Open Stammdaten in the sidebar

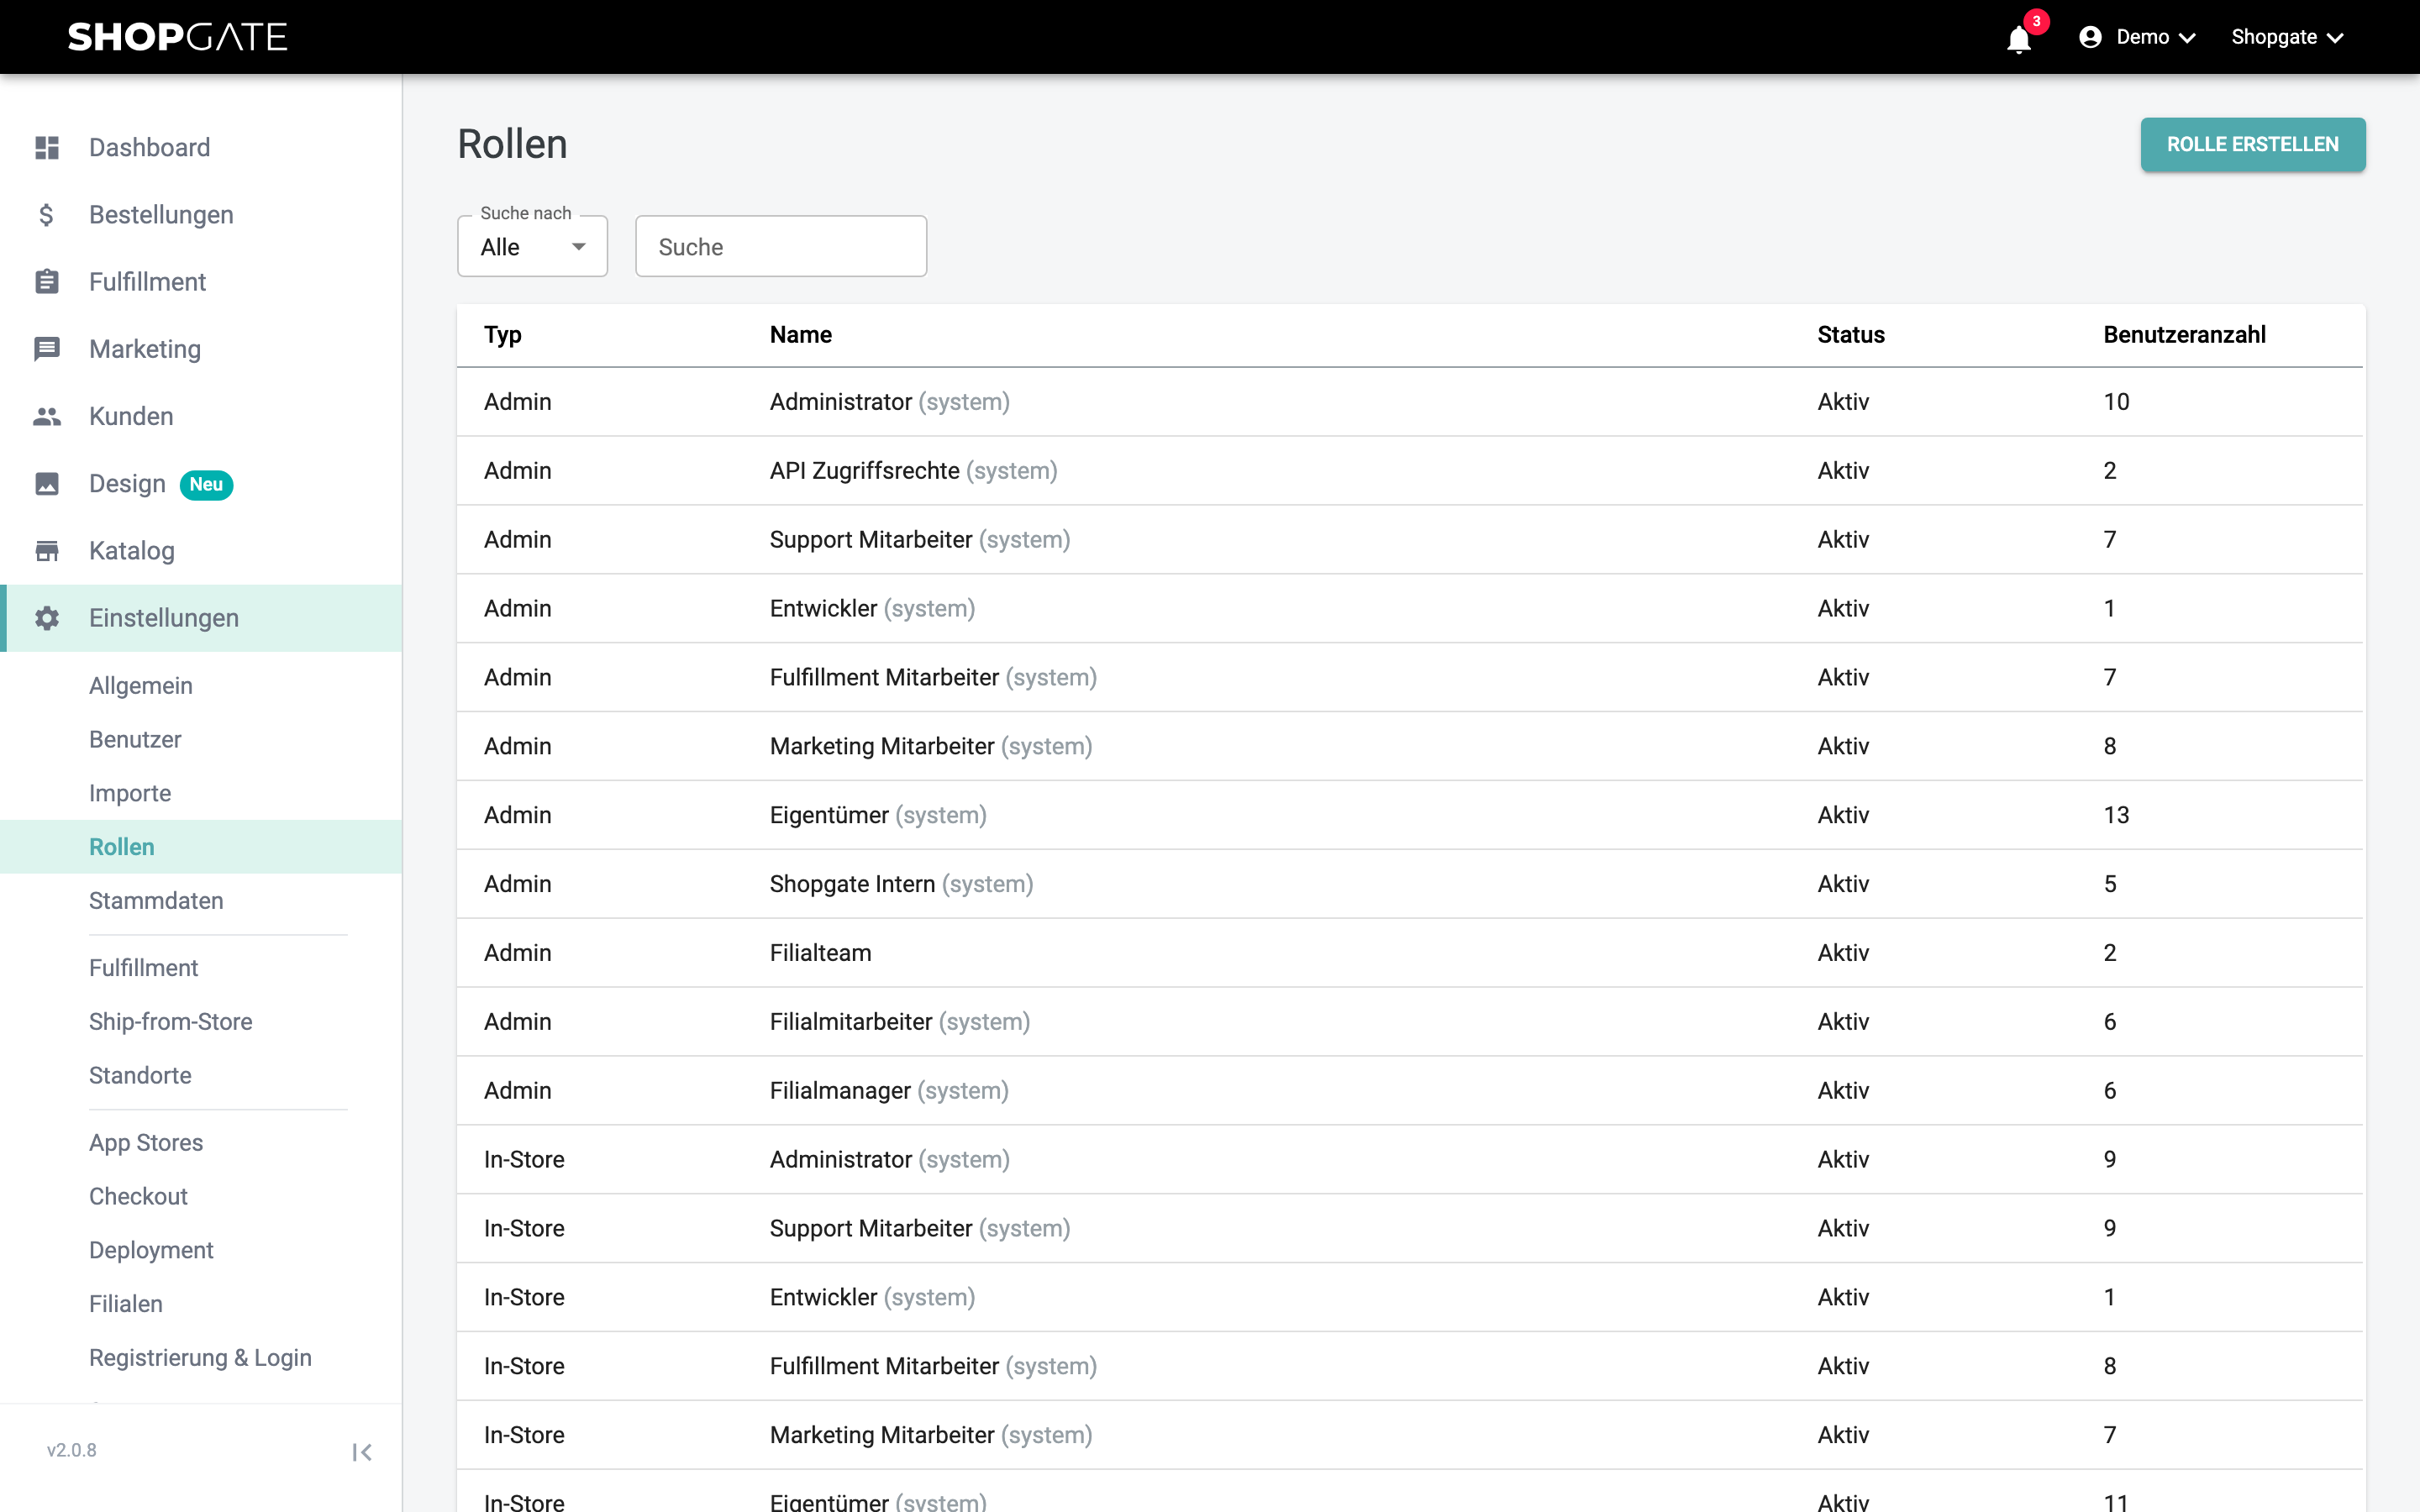click(156, 901)
